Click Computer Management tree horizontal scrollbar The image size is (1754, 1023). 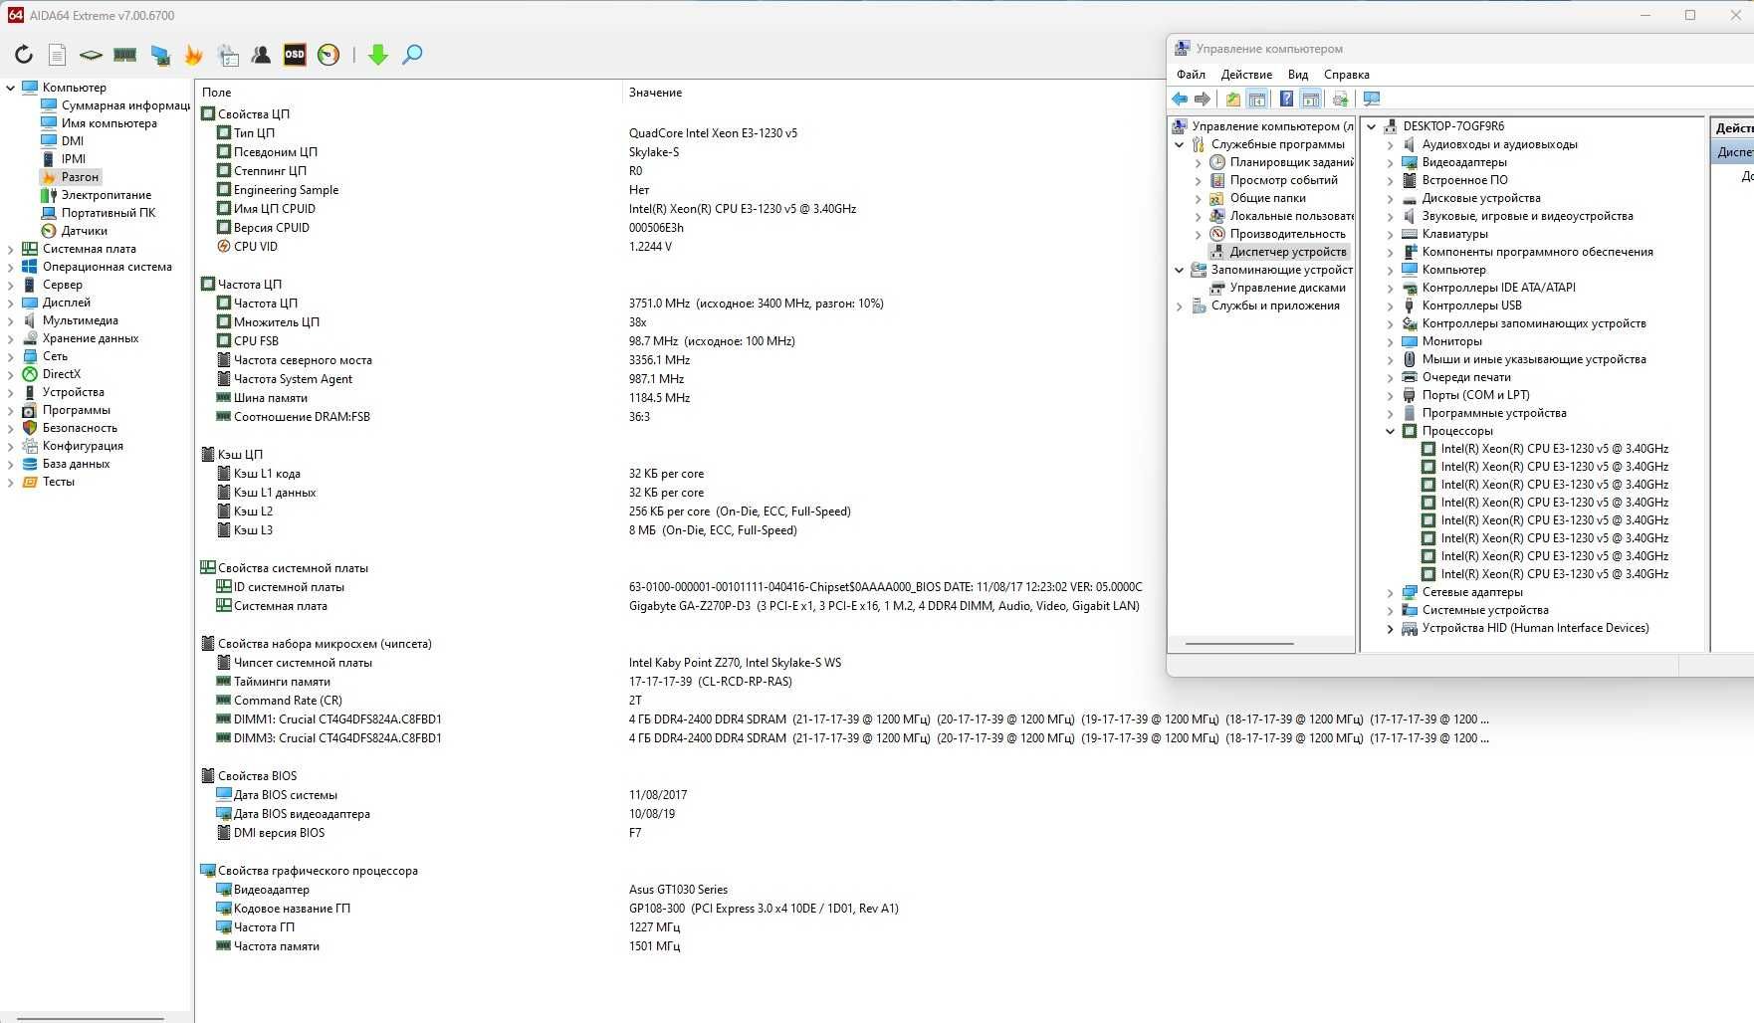pyautogui.click(x=1239, y=644)
